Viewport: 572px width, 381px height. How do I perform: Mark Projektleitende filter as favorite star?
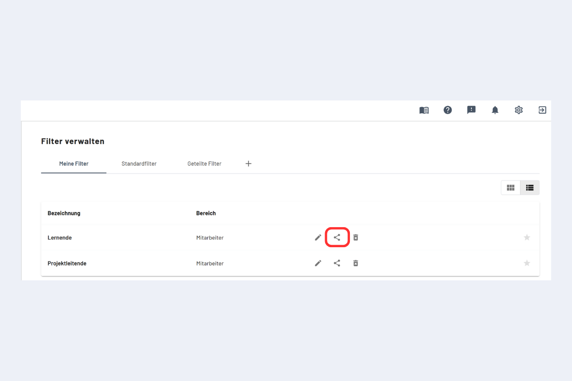527,263
